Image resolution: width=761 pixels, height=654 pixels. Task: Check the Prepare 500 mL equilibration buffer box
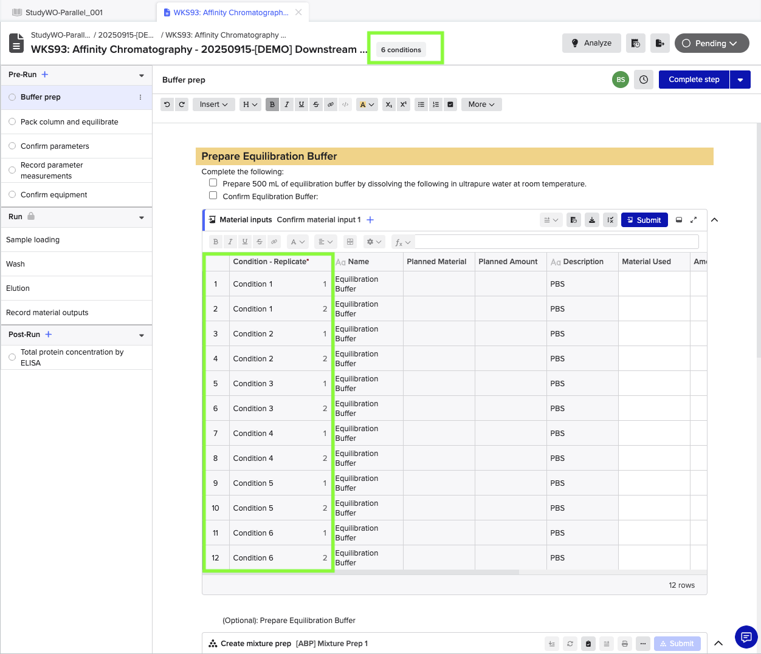coord(213,183)
